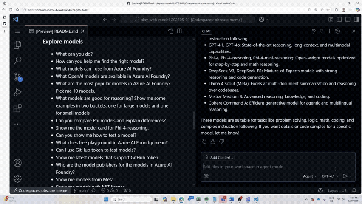Open the Manage gear settings icon
This screenshot has height=204, width=362.
coord(17,178)
